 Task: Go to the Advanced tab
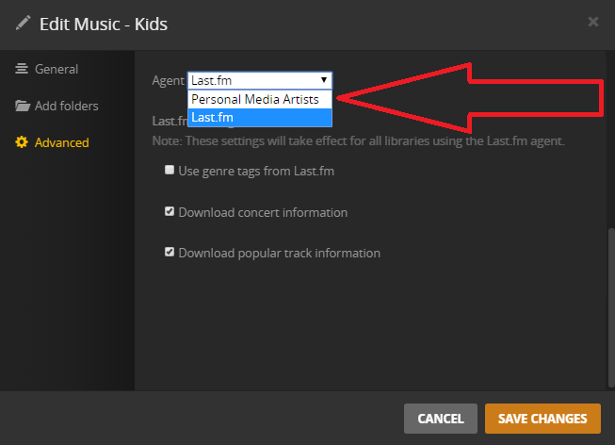click(x=61, y=142)
